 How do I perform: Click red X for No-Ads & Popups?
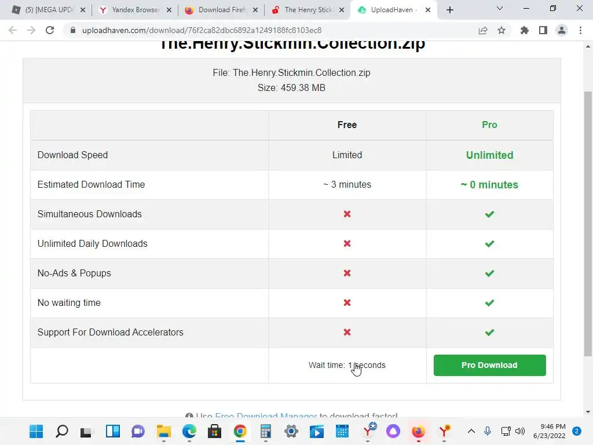[347, 273]
